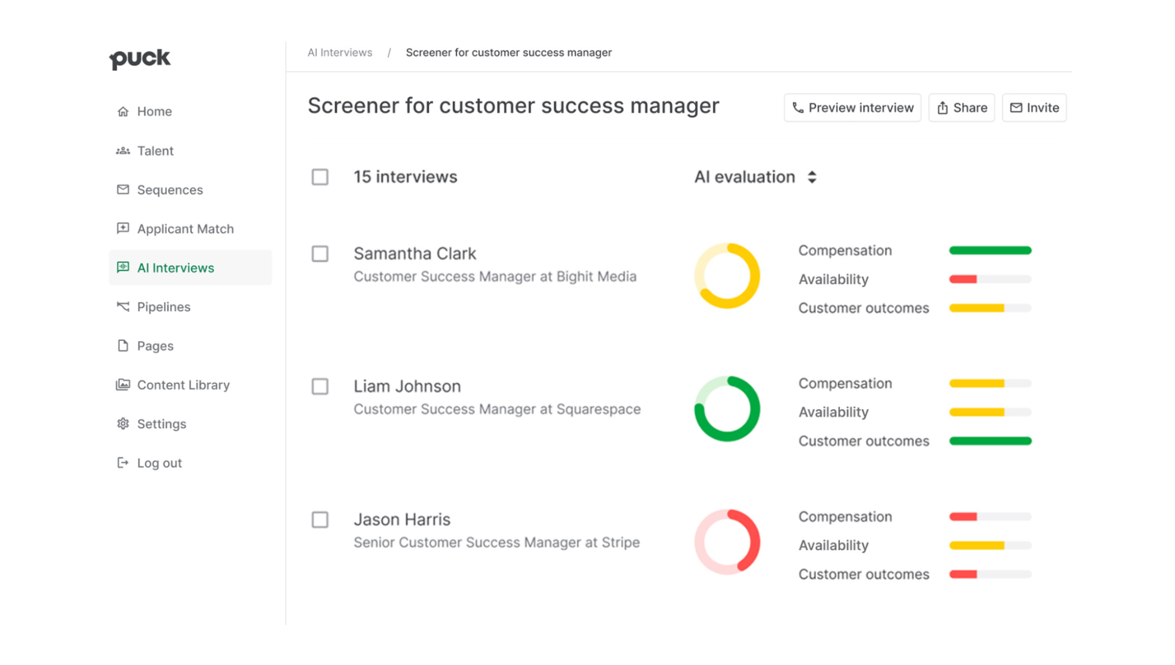
Task: Open the AI Interviews sidebar item
Action: click(190, 268)
